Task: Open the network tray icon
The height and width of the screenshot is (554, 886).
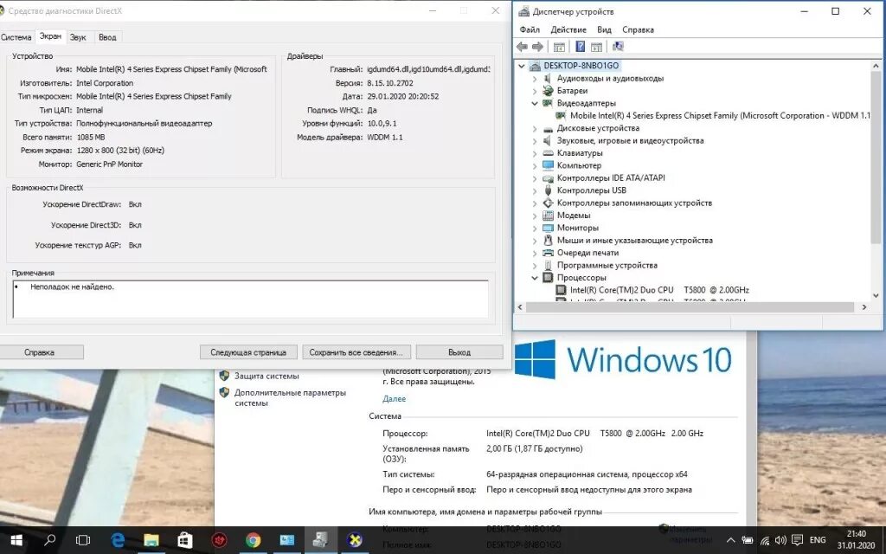Action: point(765,540)
